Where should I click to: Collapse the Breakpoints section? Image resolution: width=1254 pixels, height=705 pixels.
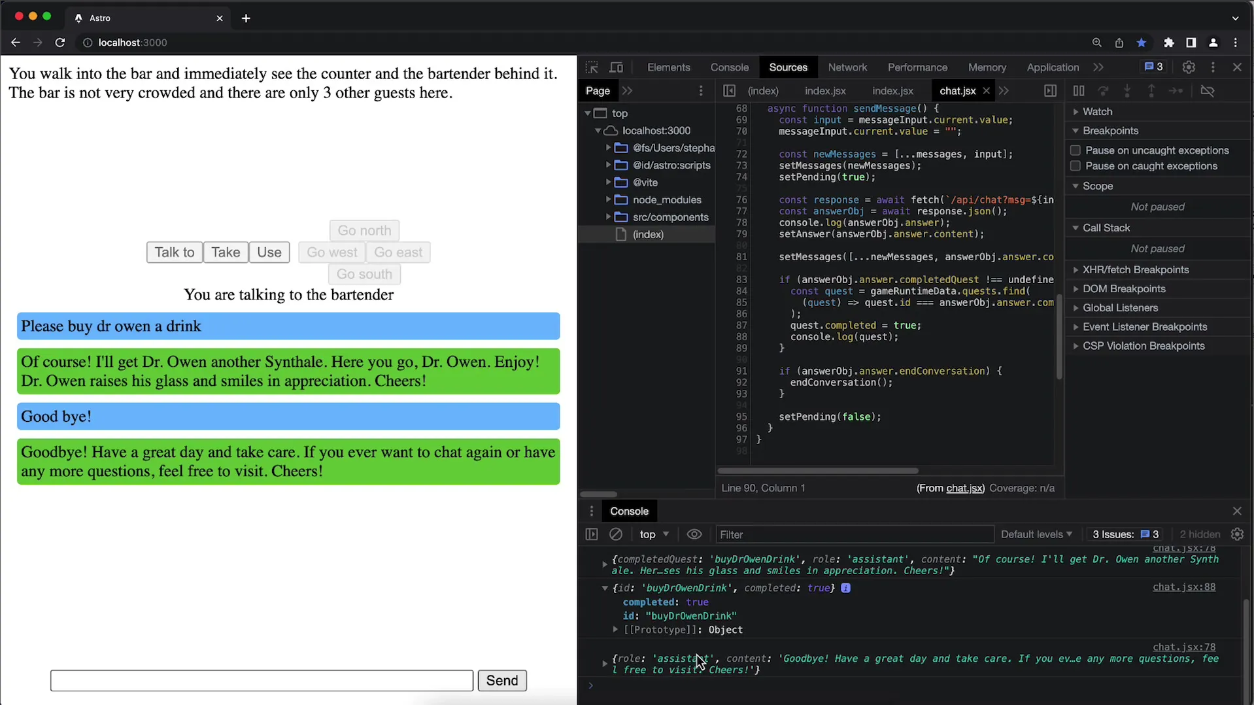tap(1076, 131)
